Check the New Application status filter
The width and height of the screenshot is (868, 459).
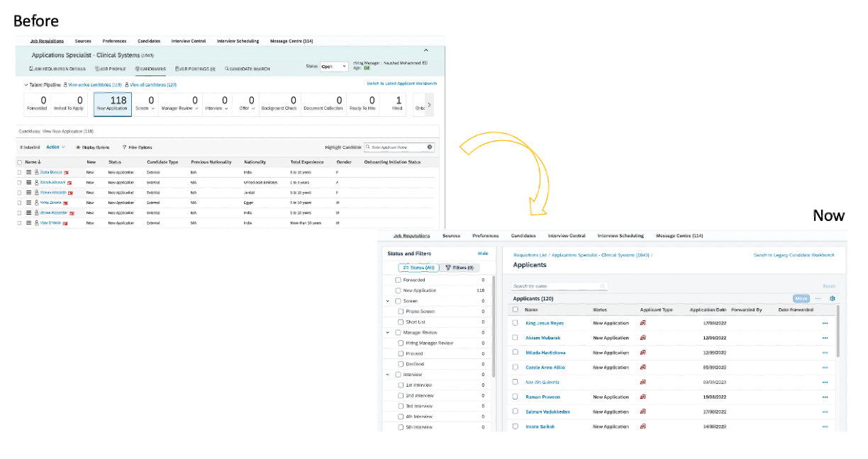pos(398,290)
